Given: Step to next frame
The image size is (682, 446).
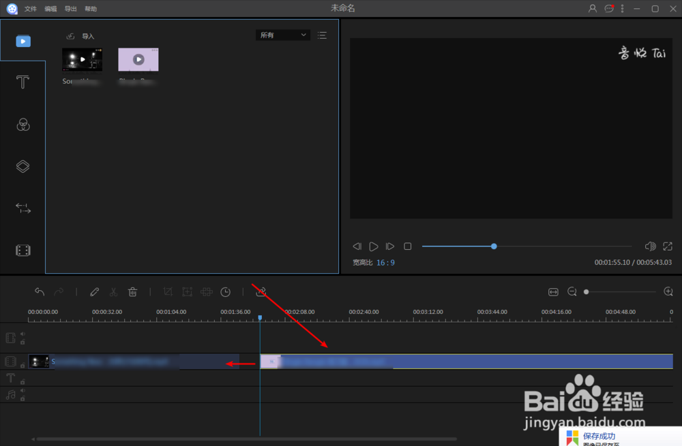Looking at the screenshot, I should tap(390, 246).
